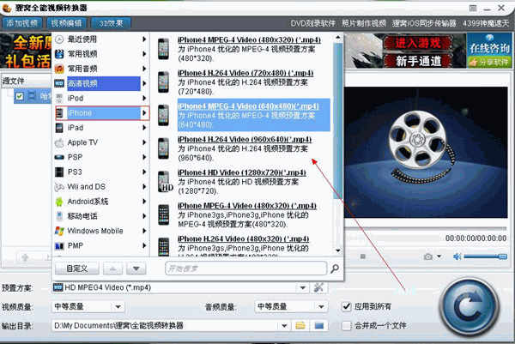515x344 pixels.
Task: Click the music icon beside 常用音频
Action: point(59,69)
